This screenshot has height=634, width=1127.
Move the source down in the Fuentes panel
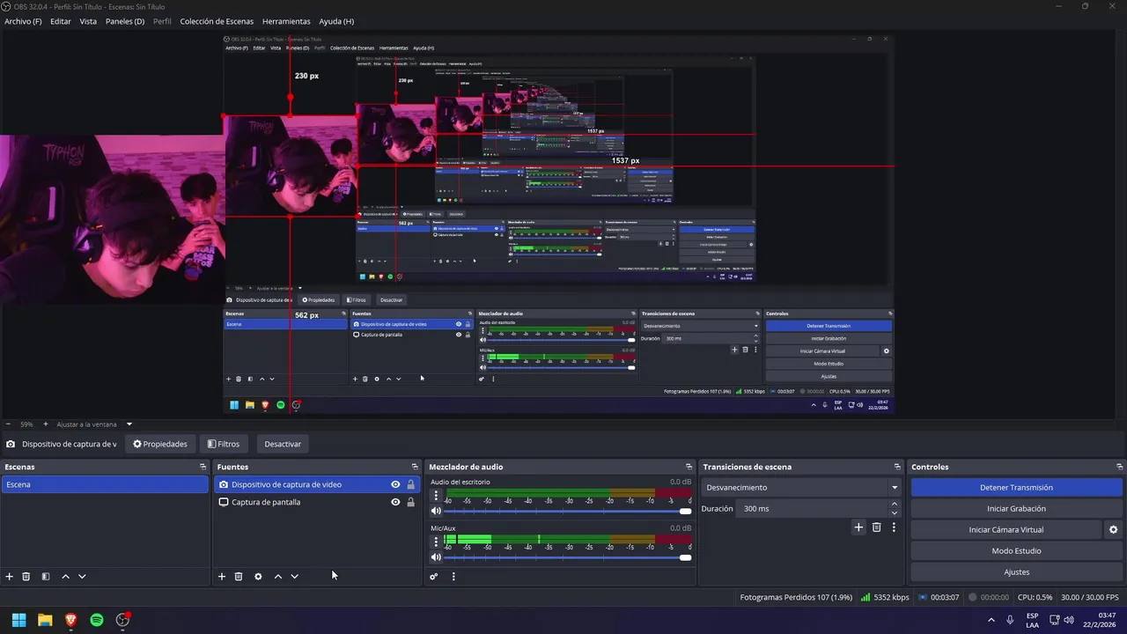(294, 577)
